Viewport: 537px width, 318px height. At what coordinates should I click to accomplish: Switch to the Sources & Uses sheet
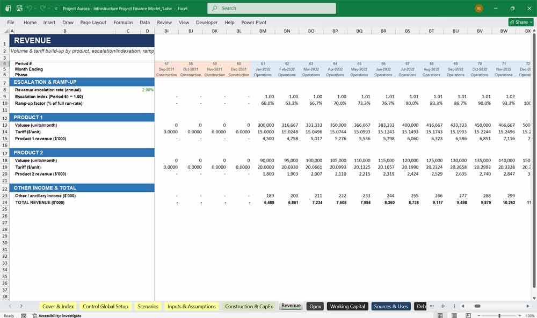(x=391, y=306)
